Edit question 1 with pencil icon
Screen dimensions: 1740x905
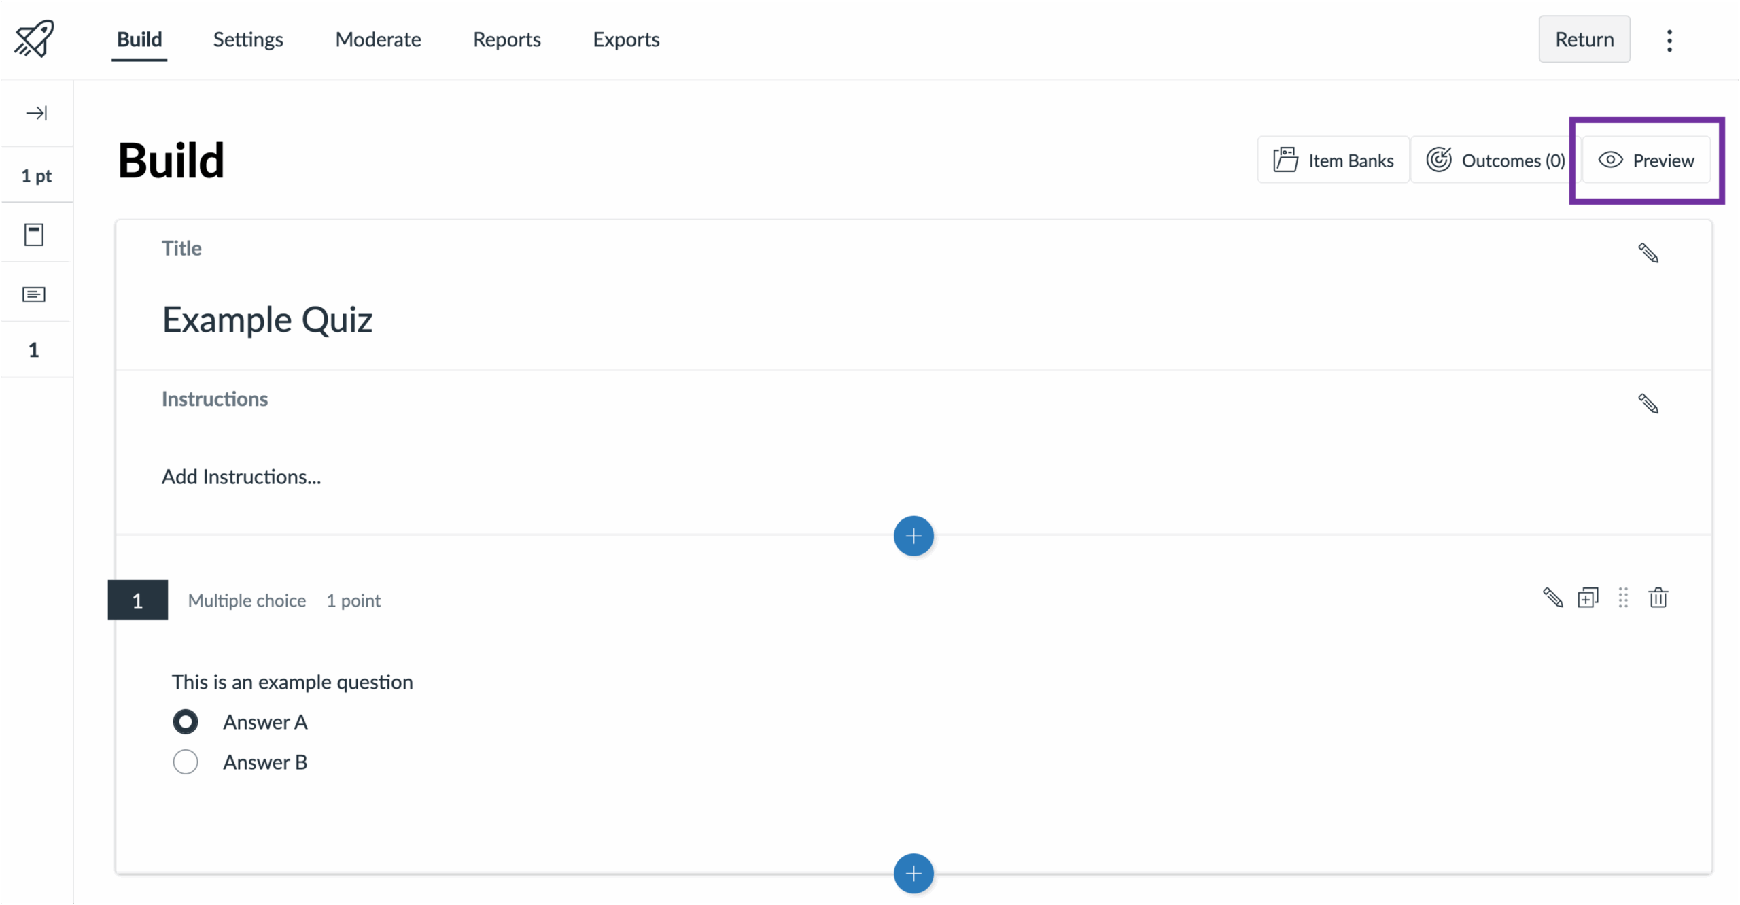(1552, 598)
